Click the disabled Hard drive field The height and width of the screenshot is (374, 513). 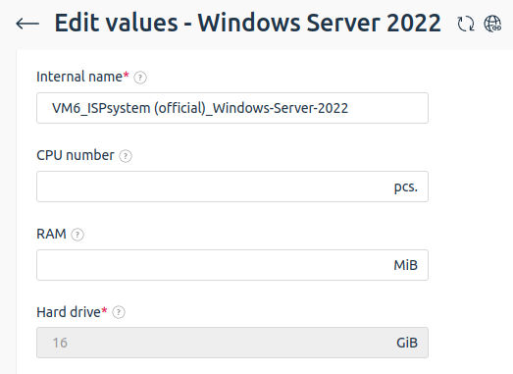pos(232,343)
